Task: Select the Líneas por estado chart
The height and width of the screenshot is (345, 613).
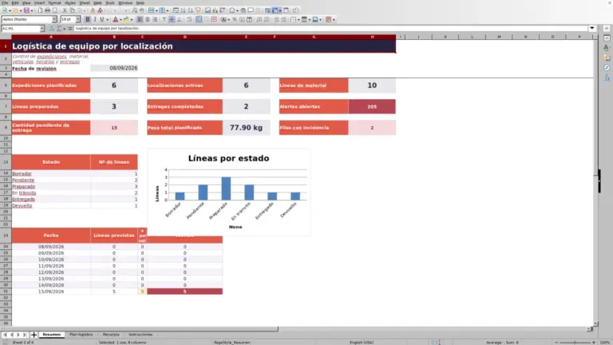Action: click(x=229, y=192)
